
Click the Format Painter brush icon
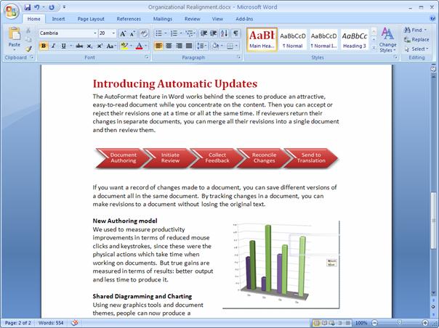(x=29, y=49)
